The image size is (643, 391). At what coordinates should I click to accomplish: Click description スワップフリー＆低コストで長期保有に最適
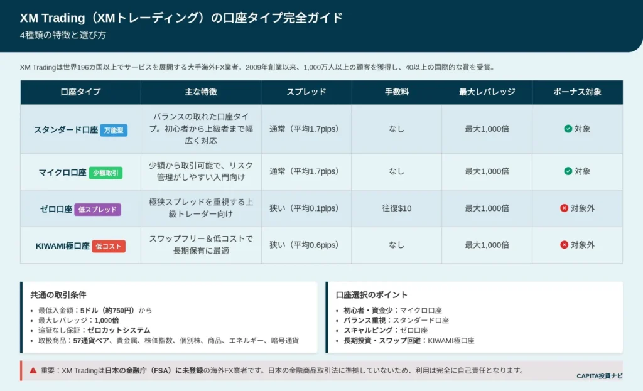coord(201,245)
